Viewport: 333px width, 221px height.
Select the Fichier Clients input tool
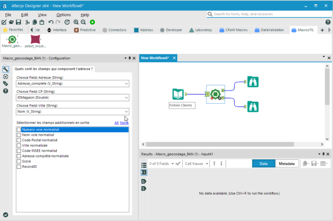[x=178, y=94]
